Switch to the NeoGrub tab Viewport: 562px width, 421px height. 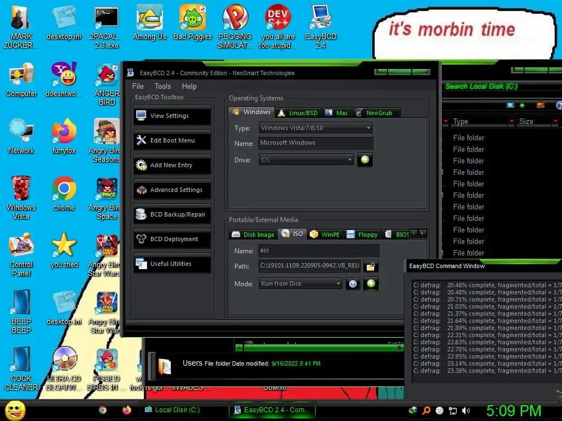point(375,113)
